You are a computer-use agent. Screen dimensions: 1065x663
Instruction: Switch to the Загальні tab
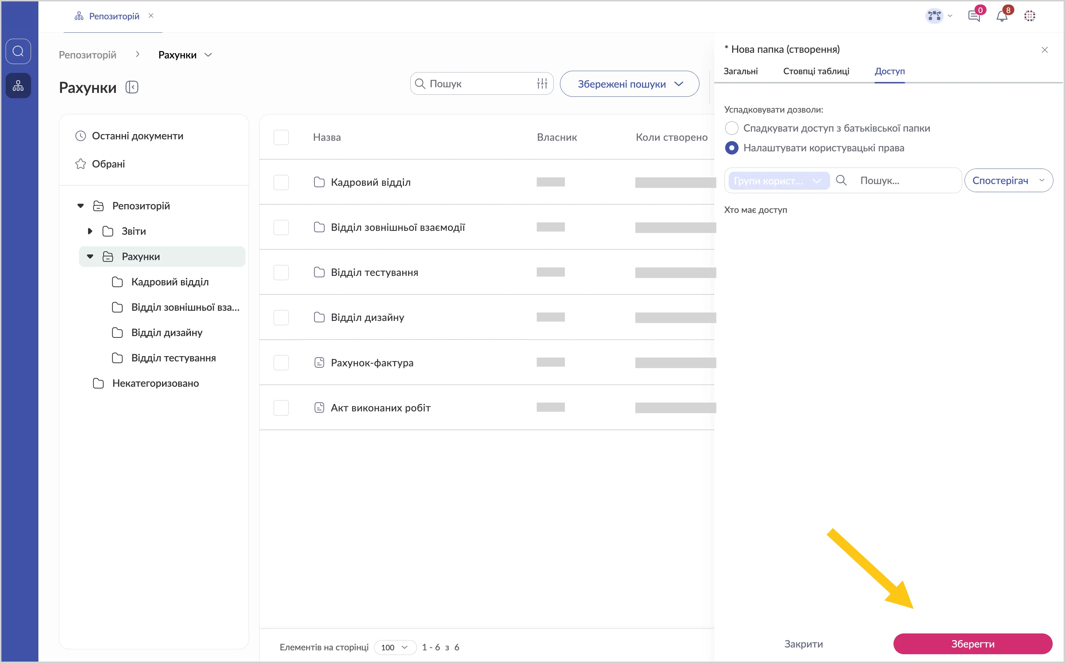pyautogui.click(x=740, y=71)
